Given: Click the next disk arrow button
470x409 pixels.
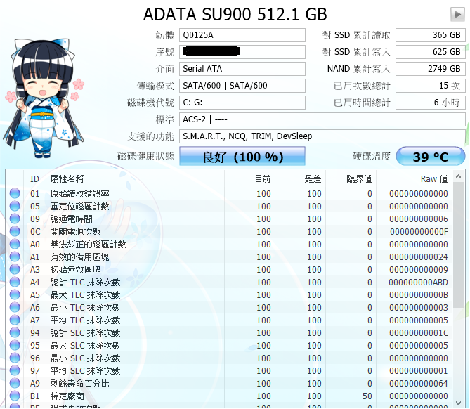Looking at the screenshot, I should tap(457, 14).
